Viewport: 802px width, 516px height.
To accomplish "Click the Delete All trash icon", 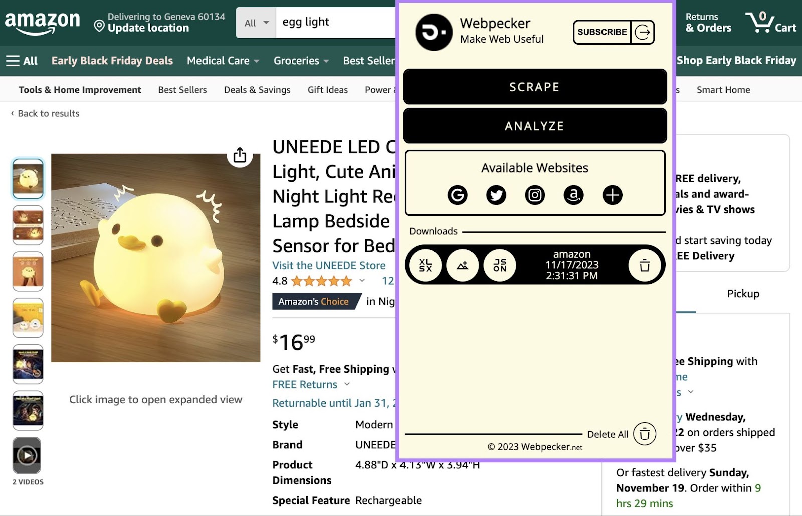I will click(645, 434).
